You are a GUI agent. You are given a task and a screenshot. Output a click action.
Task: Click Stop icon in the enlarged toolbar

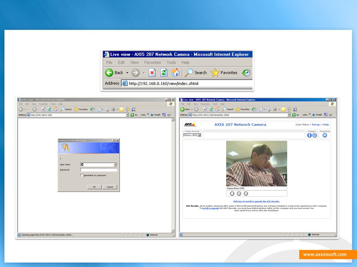click(152, 73)
